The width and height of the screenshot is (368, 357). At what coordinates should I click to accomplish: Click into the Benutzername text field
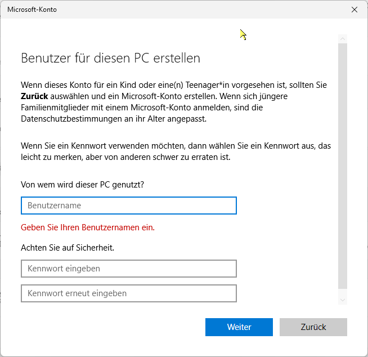(128, 206)
